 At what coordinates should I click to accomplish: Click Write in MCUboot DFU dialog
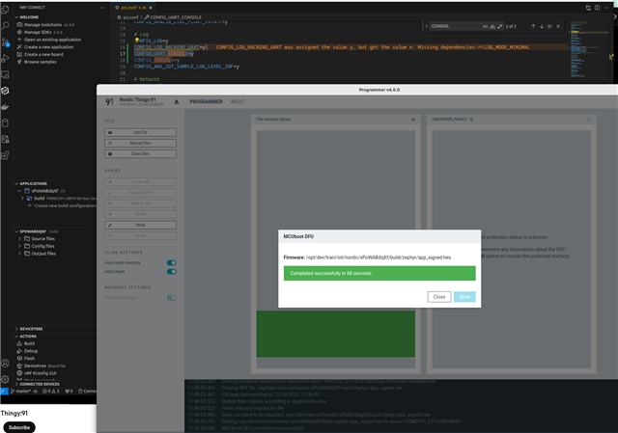[x=464, y=297]
